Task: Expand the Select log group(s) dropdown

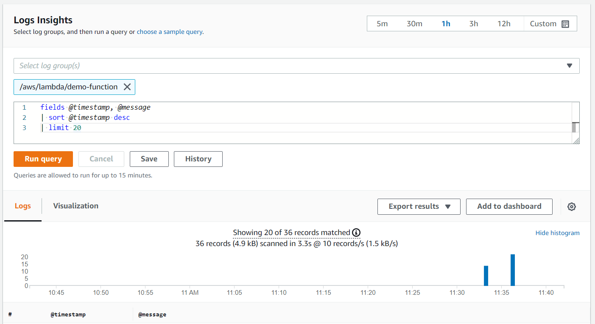Action: [570, 66]
